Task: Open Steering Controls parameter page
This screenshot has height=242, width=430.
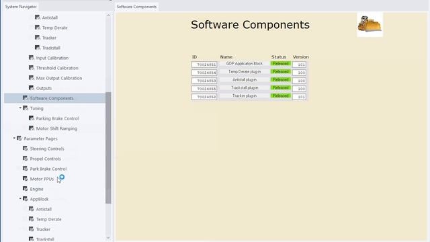Action: coord(47,149)
